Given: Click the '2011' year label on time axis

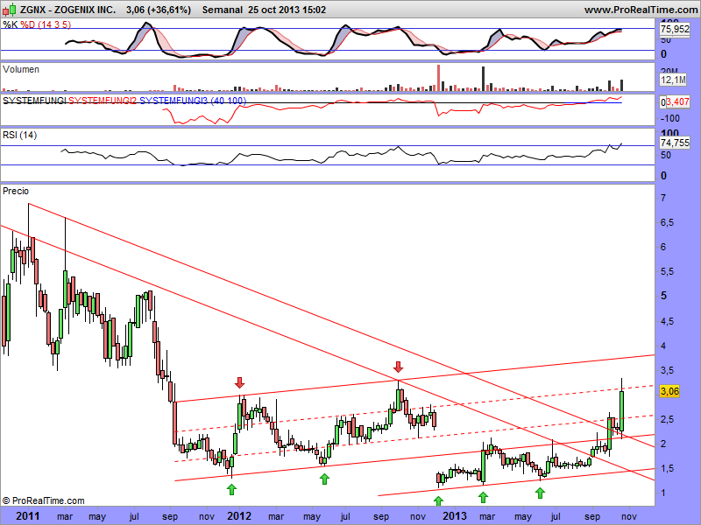Looking at the screenshot, I should (28, 516).
